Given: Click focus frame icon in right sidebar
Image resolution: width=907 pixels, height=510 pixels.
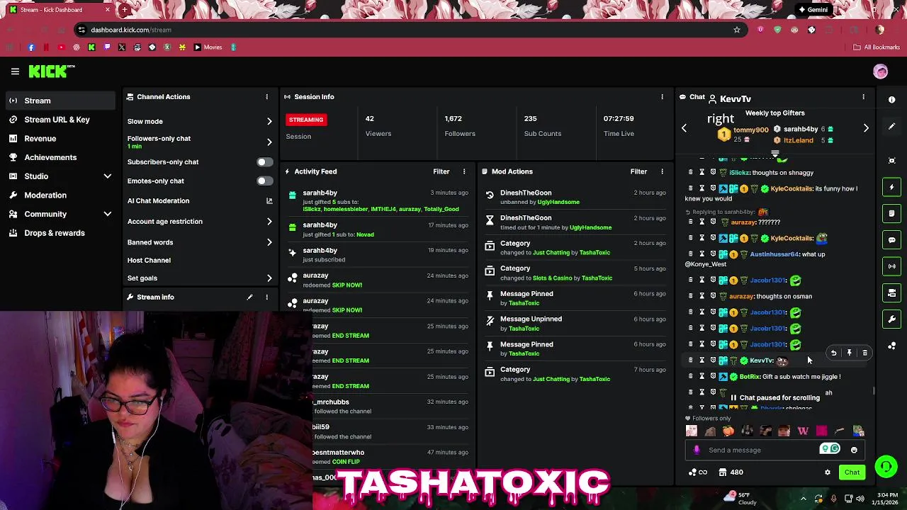Looking at the screenshot, I should pos(891,161).
